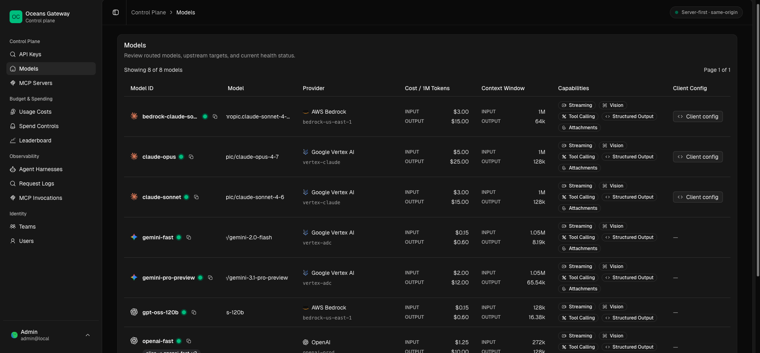Go to Usage Costs

(x=51, y=112)
